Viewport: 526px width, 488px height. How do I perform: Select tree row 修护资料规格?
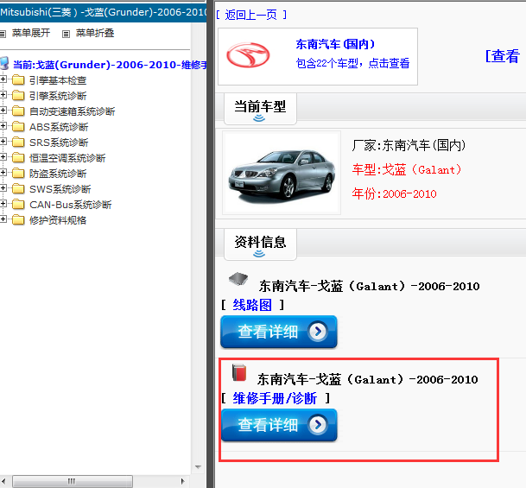(x=58, y=220)
